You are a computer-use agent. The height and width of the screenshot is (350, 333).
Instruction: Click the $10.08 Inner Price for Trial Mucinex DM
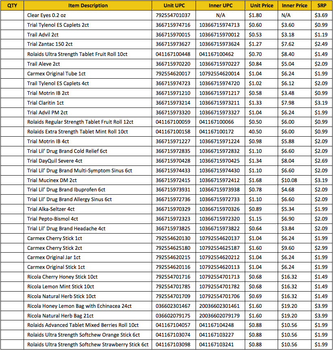pos(289,180)
